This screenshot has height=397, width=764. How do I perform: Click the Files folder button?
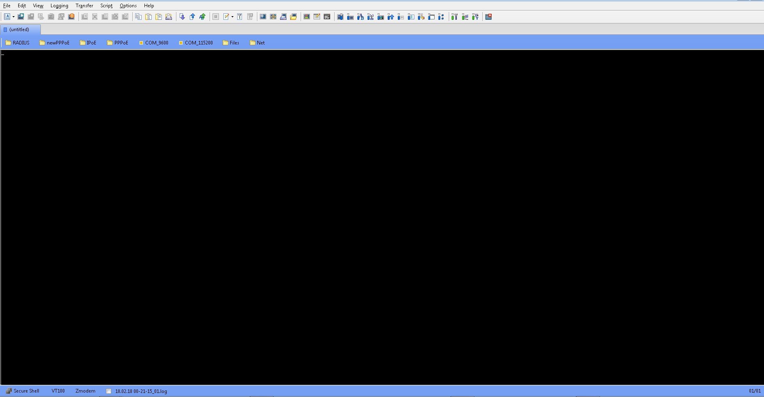(x=231, y=43)
